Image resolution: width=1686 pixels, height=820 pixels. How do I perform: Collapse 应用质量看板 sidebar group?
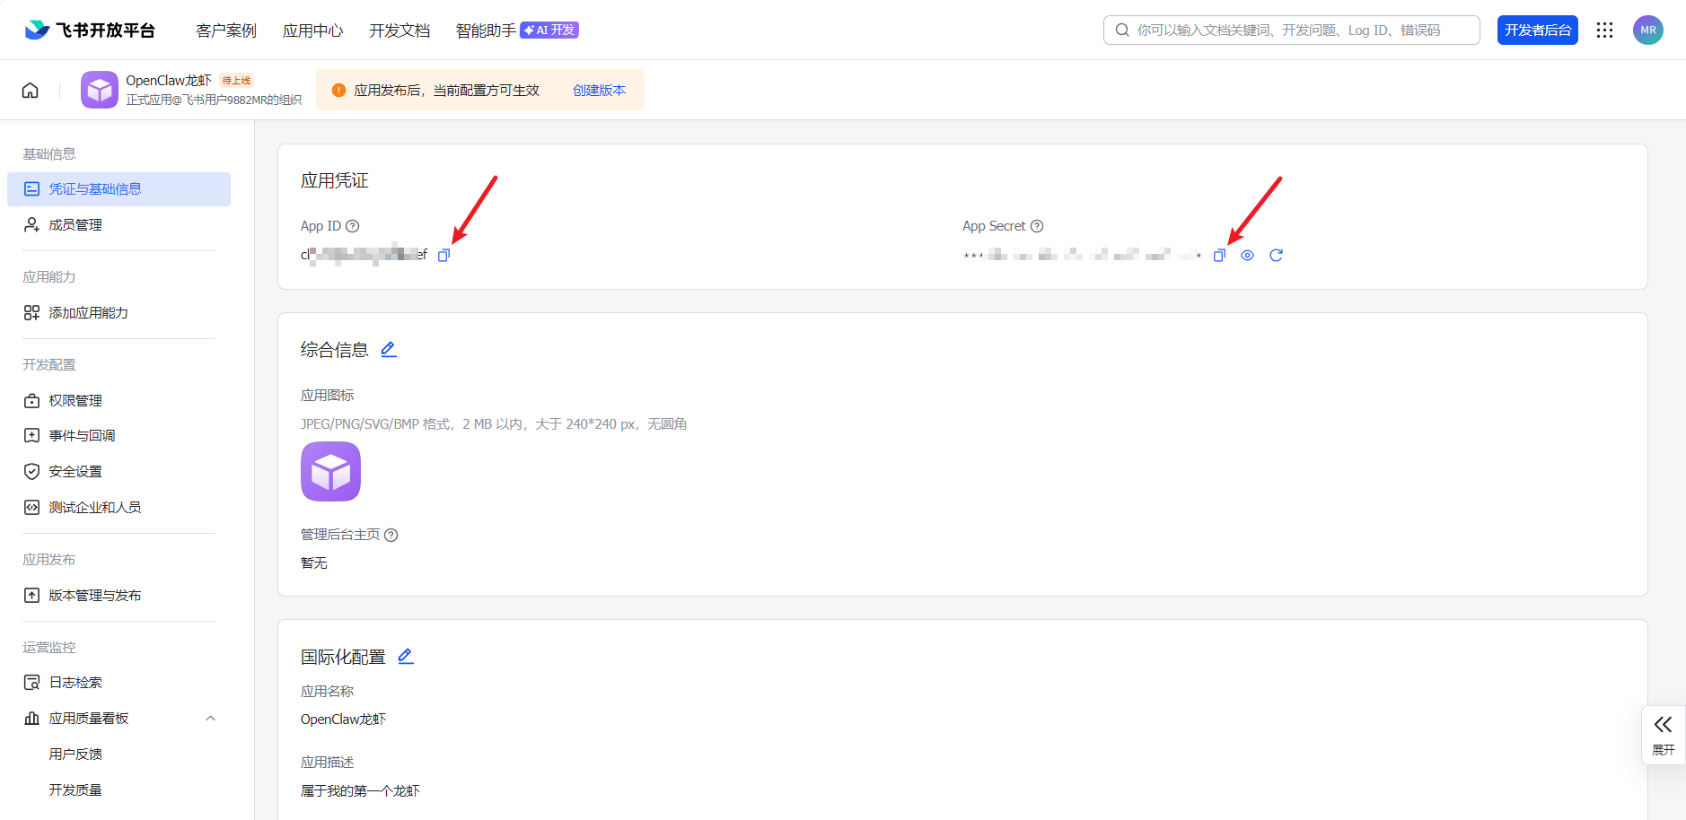(x=210, y=719)
